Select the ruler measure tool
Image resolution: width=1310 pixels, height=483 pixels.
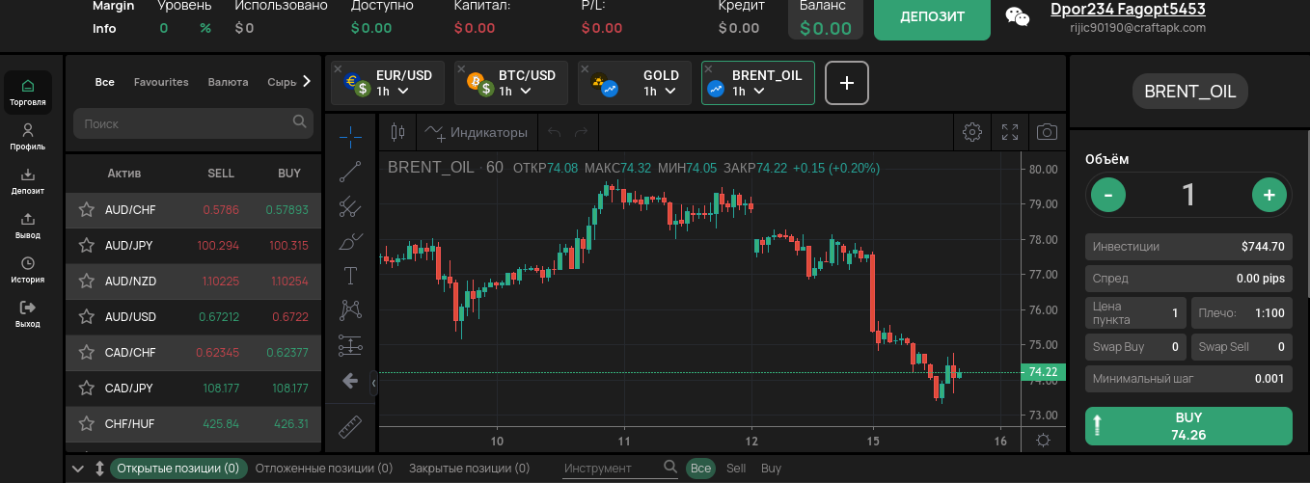tap(351, 425)
